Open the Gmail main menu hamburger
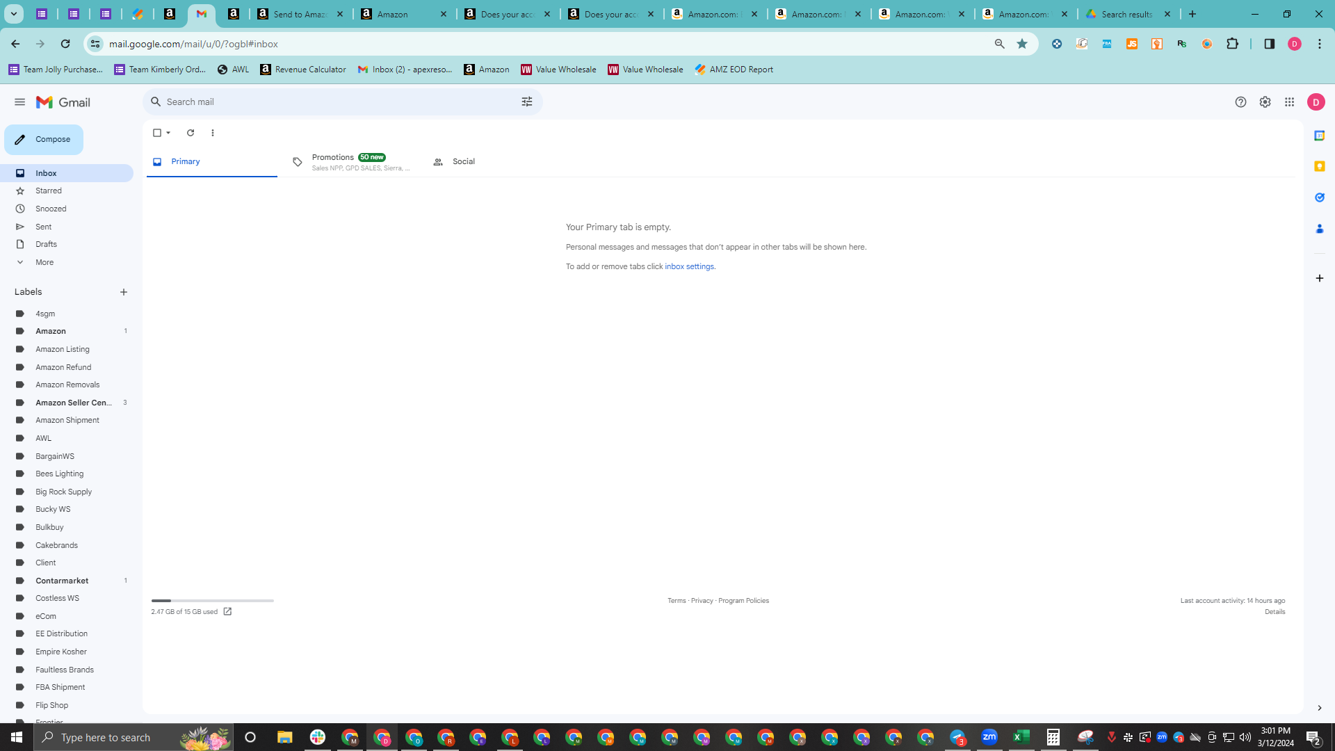Viewport: 1335px width, 751px height. pos(19,102)
